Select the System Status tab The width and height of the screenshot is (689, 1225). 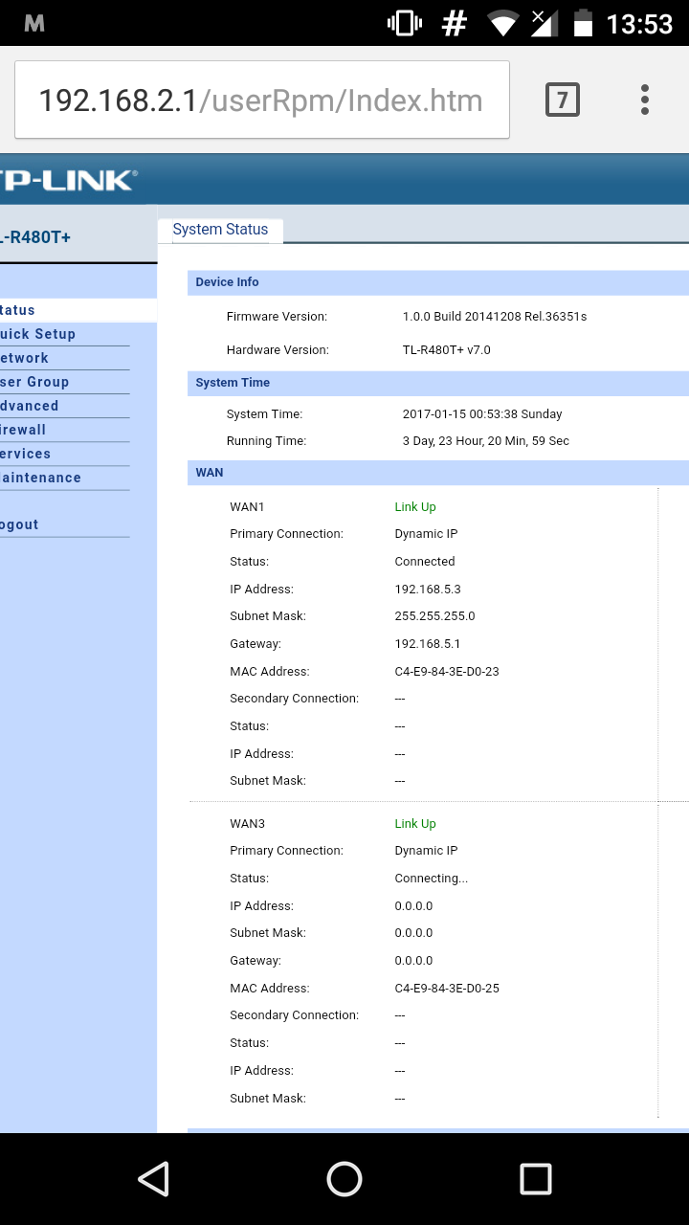pyautogui.click(x=220, y=230)
